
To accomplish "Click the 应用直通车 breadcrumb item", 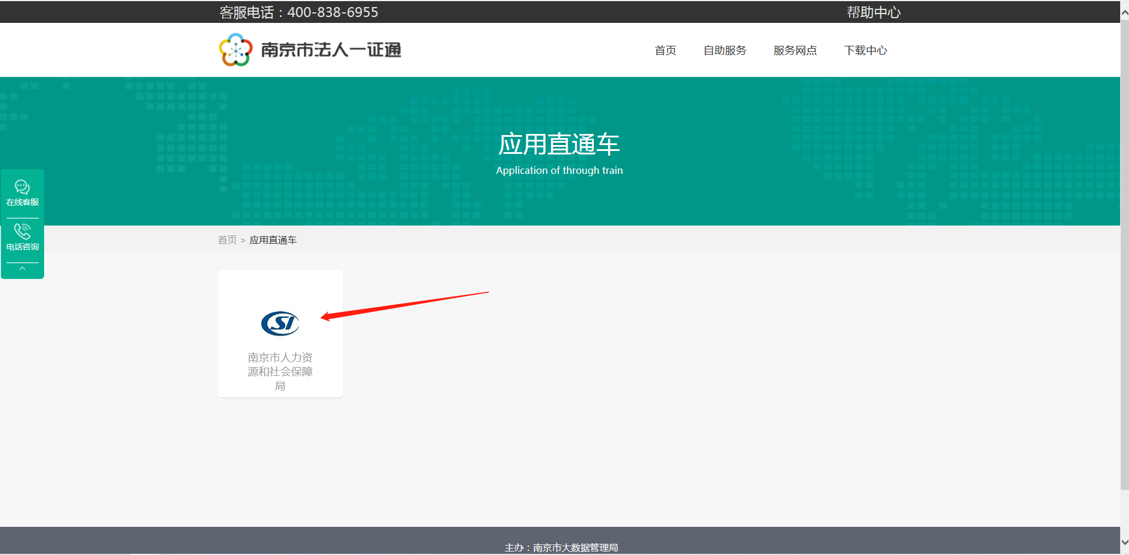I will [x=273, y=240].
